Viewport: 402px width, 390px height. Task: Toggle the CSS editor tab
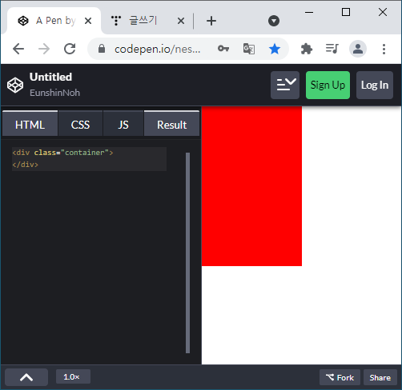tap(80, 124)
